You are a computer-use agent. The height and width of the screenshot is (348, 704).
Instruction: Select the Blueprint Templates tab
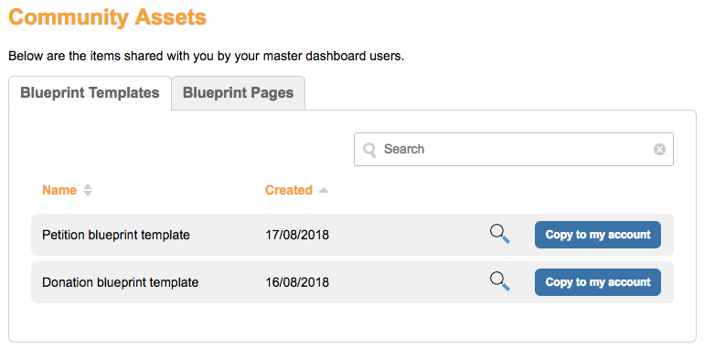[90, 93]
